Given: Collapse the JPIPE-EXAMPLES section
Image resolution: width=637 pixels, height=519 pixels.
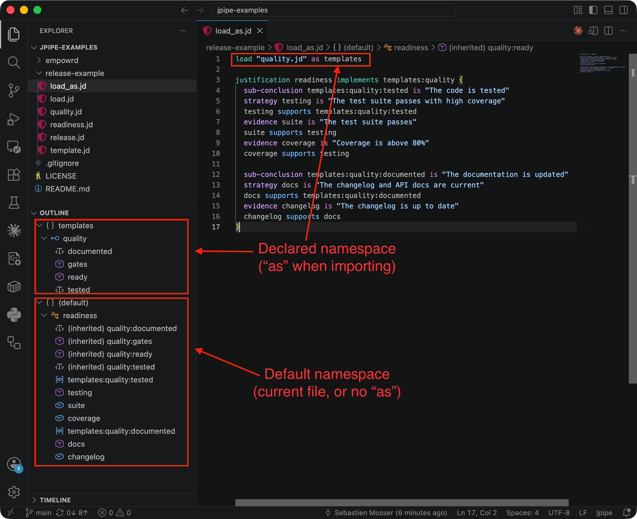Looking at the screenshot, I should [34, 47].
